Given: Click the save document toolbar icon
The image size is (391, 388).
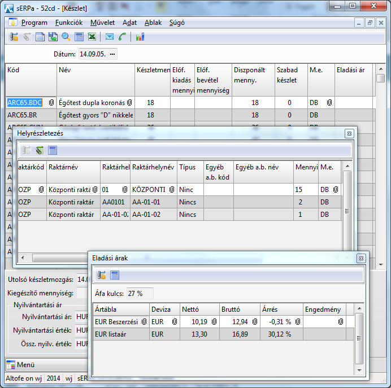Looking at the screenshot, I should 53,37.
